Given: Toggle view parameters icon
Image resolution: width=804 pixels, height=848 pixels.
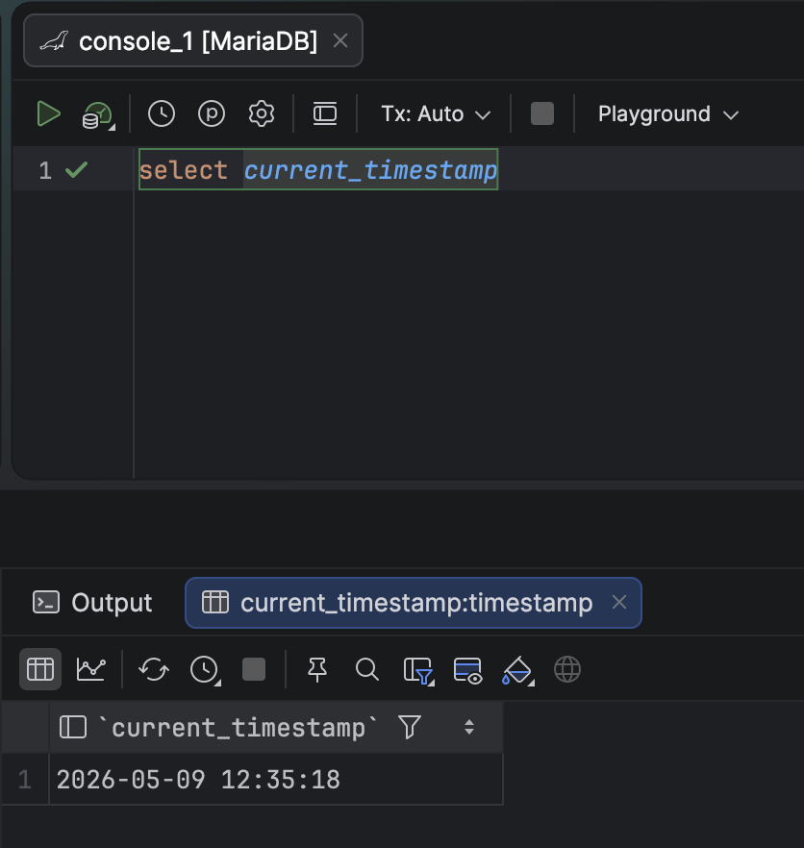Looking at the screenshot, I should point(212,114).
